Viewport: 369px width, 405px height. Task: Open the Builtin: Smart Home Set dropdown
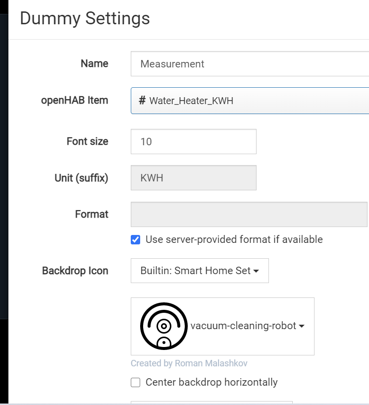[x=200, y=271]
